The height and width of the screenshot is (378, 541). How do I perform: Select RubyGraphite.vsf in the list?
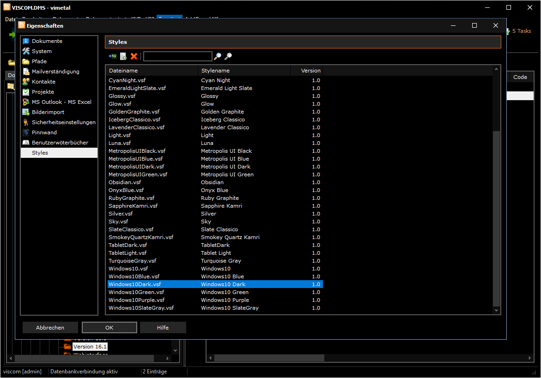[x=215, y=198]
